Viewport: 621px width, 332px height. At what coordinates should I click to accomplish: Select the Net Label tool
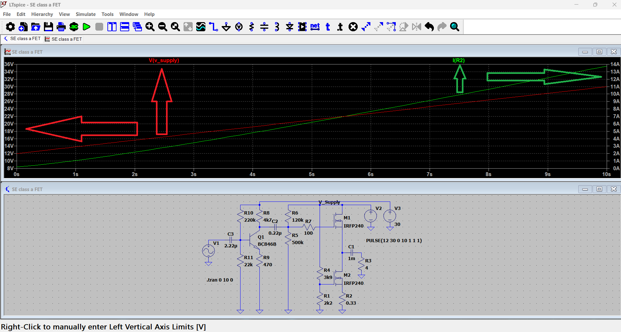(x=315, y=27)
